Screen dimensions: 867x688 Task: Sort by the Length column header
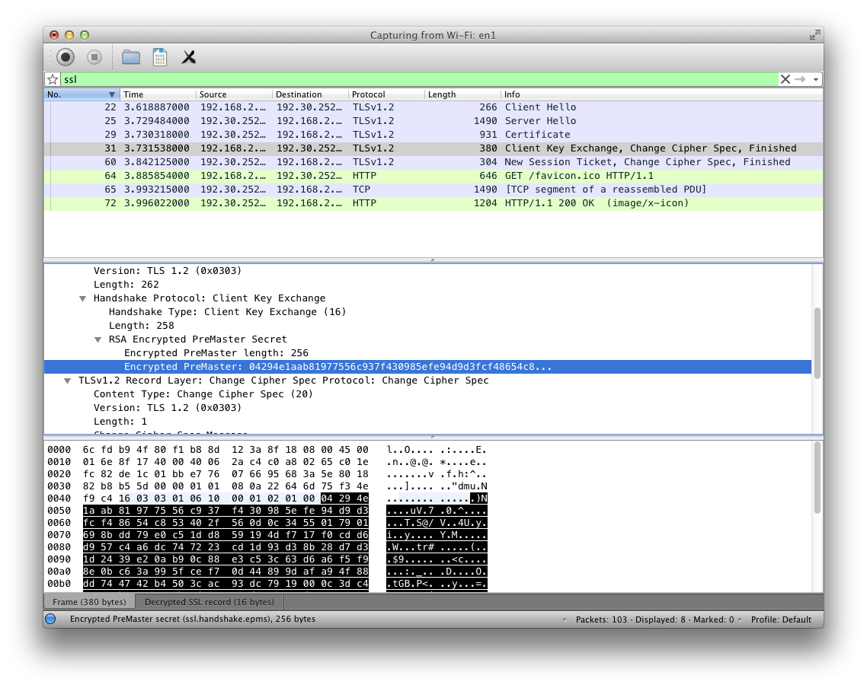click(x=462, y=94)
